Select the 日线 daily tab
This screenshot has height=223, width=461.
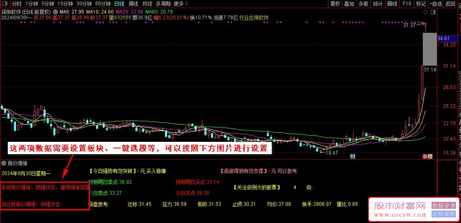pyautogui.click(x=119, y=4)
